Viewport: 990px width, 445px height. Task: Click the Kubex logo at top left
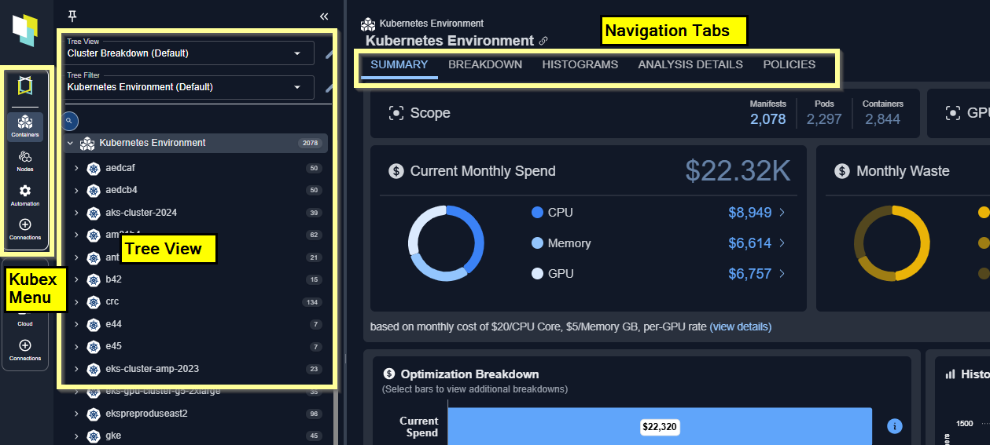[x=25, y=31]
